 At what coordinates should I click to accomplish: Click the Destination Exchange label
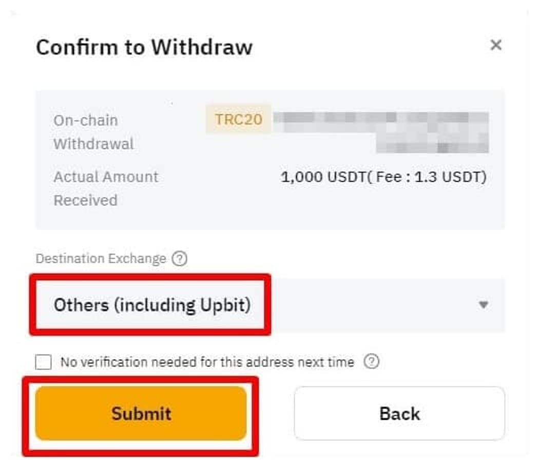101,259
